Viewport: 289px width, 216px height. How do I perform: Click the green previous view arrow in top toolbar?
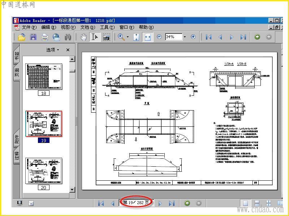[x=257, y=37]
